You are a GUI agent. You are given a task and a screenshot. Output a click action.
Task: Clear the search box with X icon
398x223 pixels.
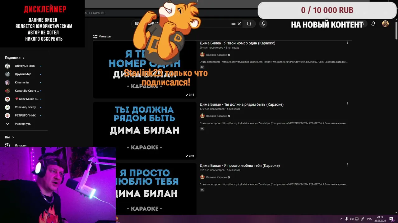tap(239, 24)
